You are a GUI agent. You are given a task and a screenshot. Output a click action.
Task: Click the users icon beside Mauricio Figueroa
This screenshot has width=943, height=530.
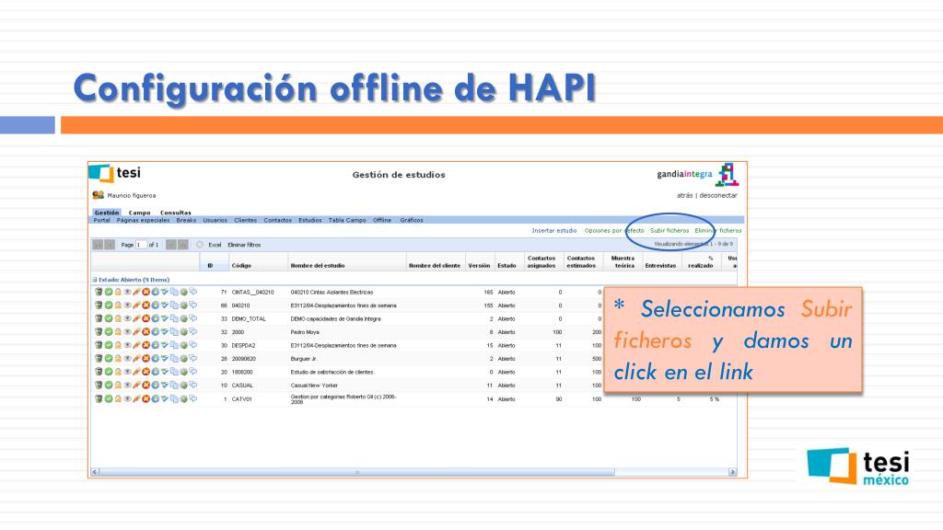tap(98, 195)
